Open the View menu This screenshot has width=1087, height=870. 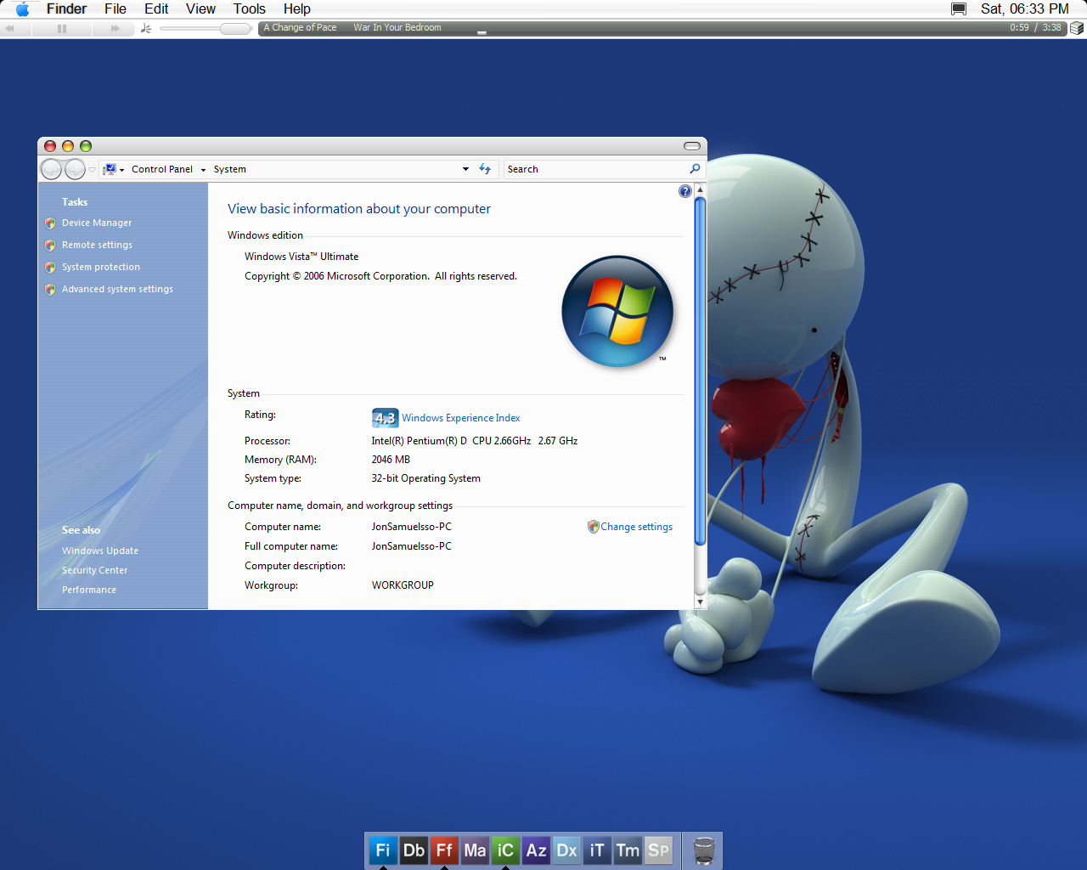pyautogui.click(x=200, y=9)
